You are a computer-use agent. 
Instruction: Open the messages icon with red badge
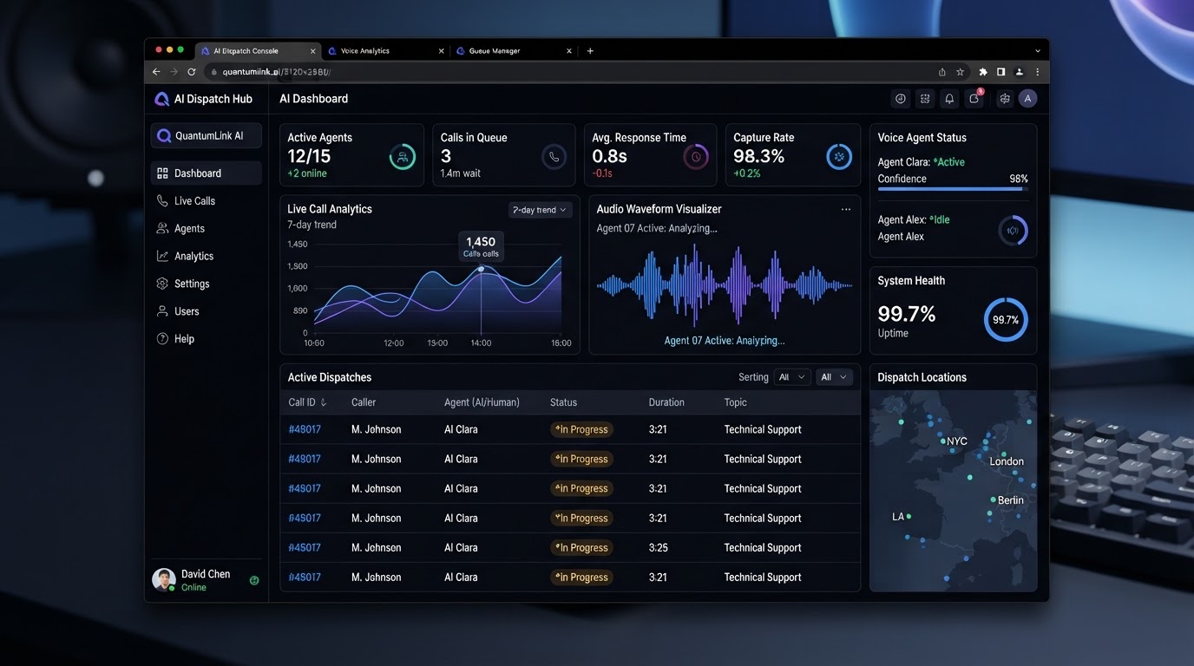[x=974, y=99]
